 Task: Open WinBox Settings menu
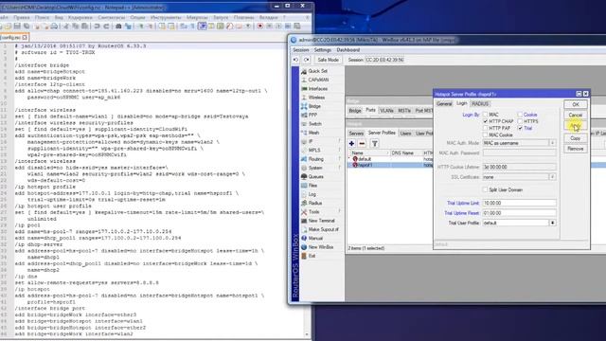point(322,50)
